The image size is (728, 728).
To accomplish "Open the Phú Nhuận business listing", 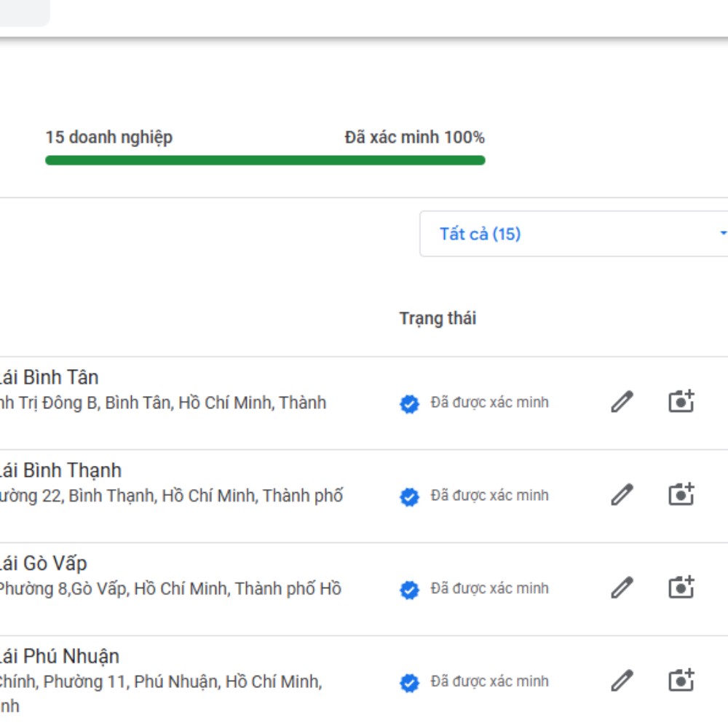I will tap(58, 657).
